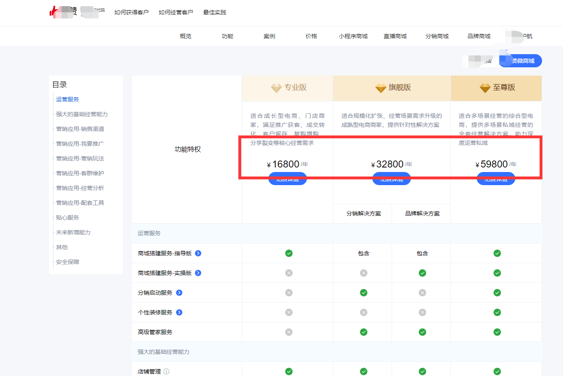Select the 专业版 diamond icon
This screenshot has height=376, width=563.
276,88
